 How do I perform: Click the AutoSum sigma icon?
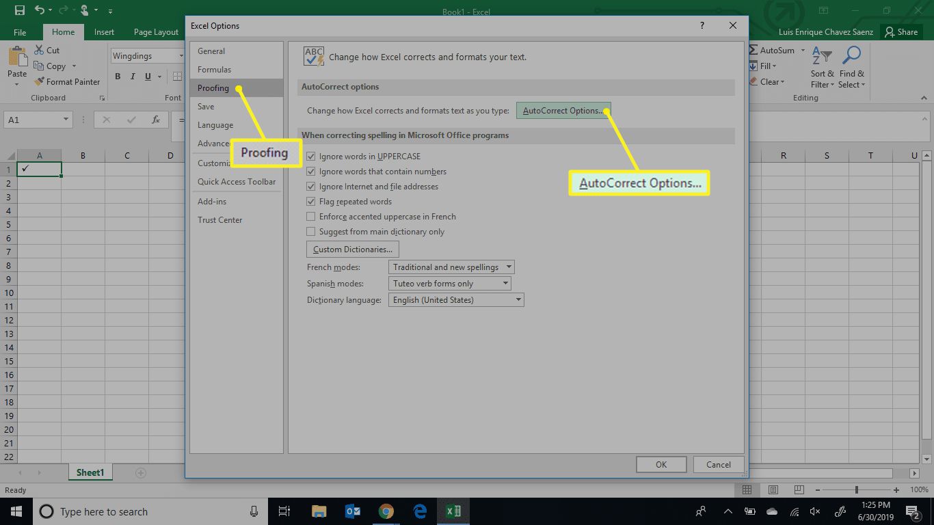(753, 51)
